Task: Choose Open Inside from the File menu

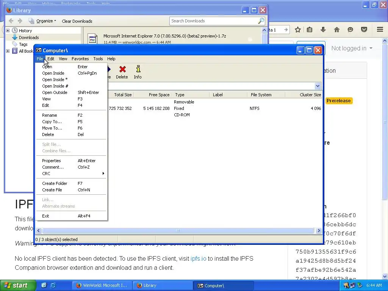Action: click(71, 73)
